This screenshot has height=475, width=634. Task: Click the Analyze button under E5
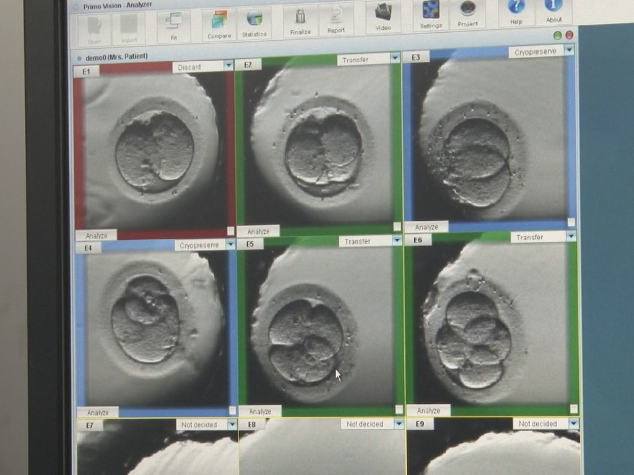[260, 411]
